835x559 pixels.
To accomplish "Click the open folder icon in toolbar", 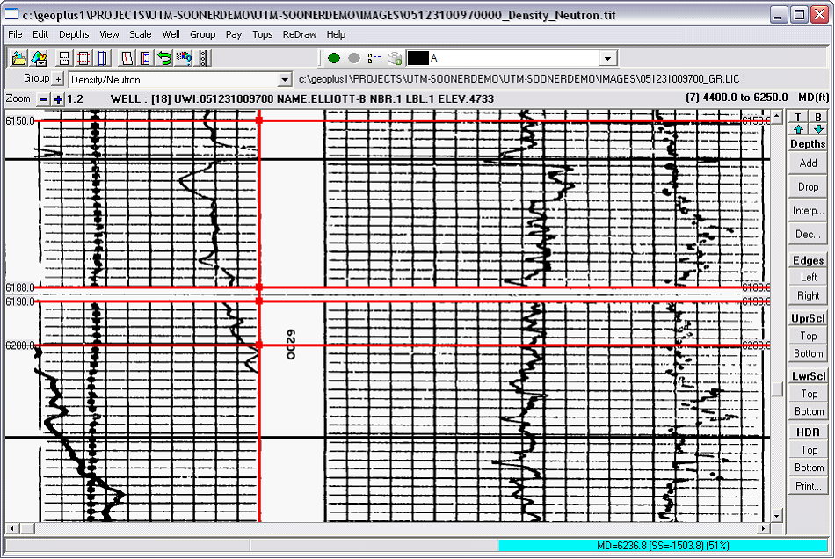I will pos(18,58).
